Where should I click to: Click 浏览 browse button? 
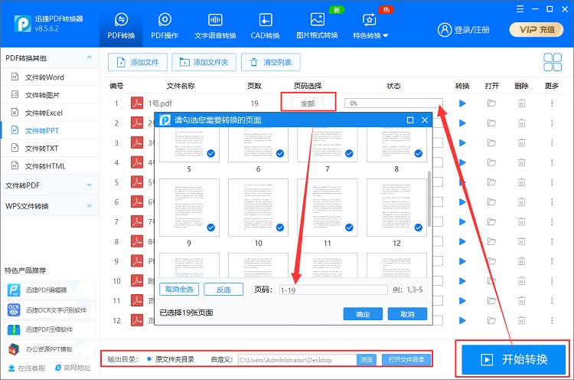[x=367, y=360]
